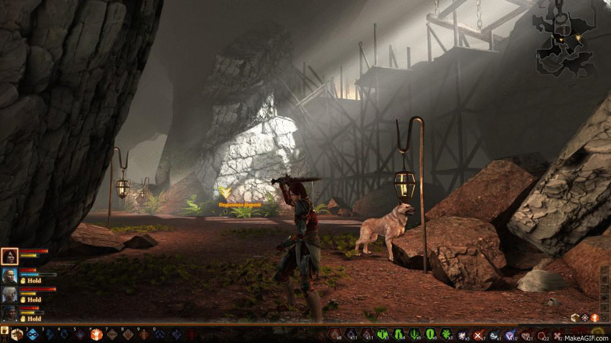Activate hotbar slot 3 dim blue ability
This screenshot has width=611, height=343.
coord(49,334)
